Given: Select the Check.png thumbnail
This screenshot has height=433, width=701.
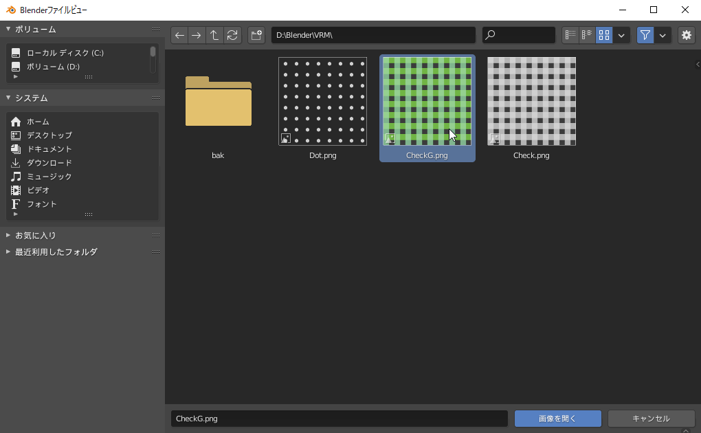Looking at the screenshot, I should 531,101.
